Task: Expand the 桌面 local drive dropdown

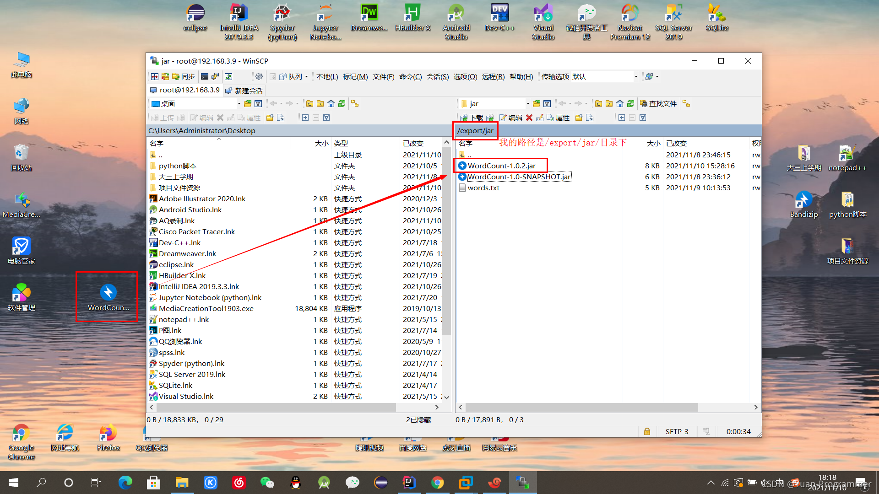Action: click(x=239, y=104)
